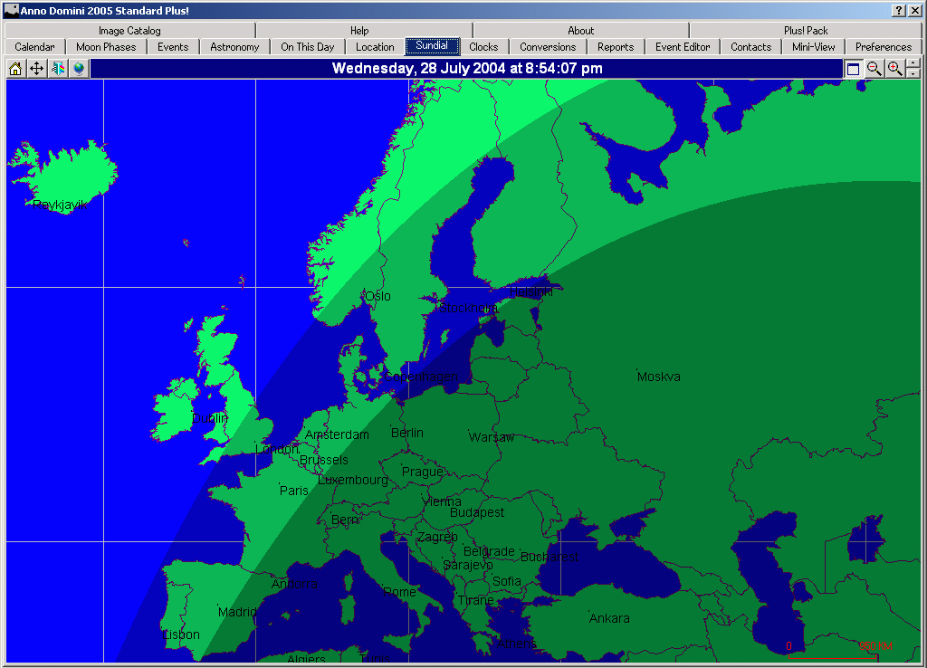Select the four-arrow pan tool
Screen dimensions: 927x668
point(36,69)
